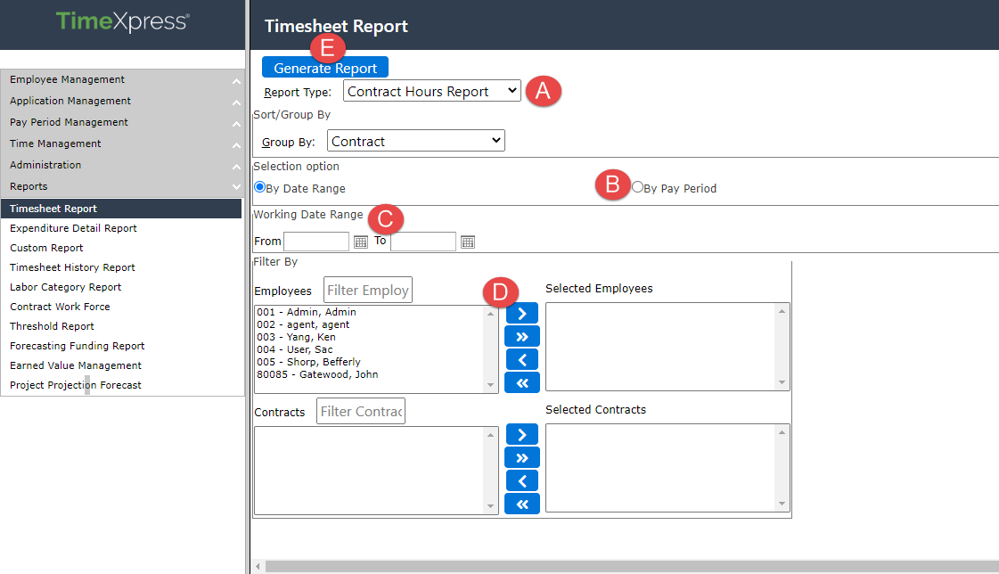Select the By Date Range radio button
The width and height of the screenshot is (999, 574).
(258, 187)
